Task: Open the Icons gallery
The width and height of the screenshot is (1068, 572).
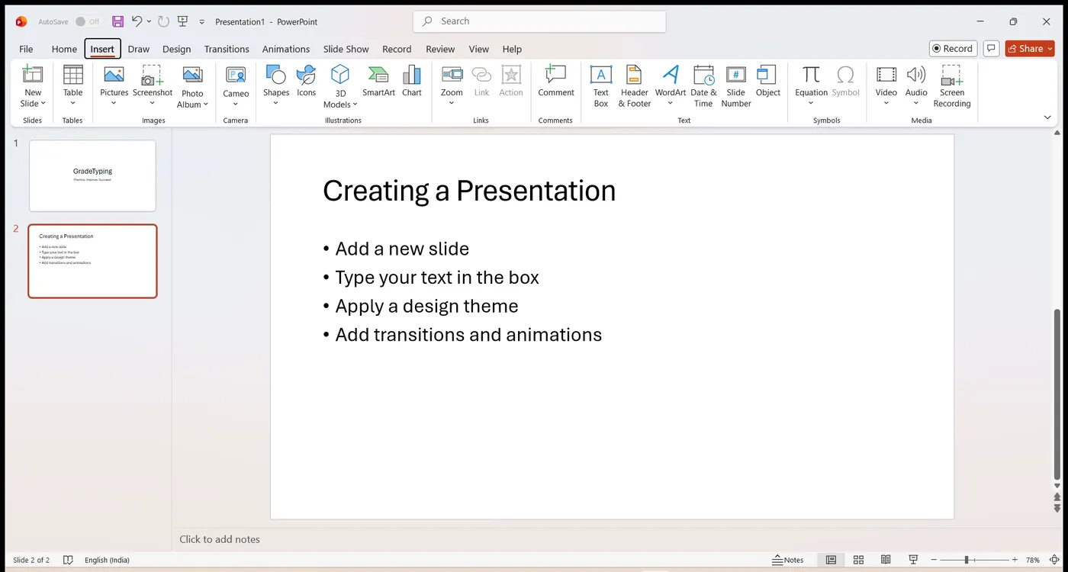Action: pos(306,81)
